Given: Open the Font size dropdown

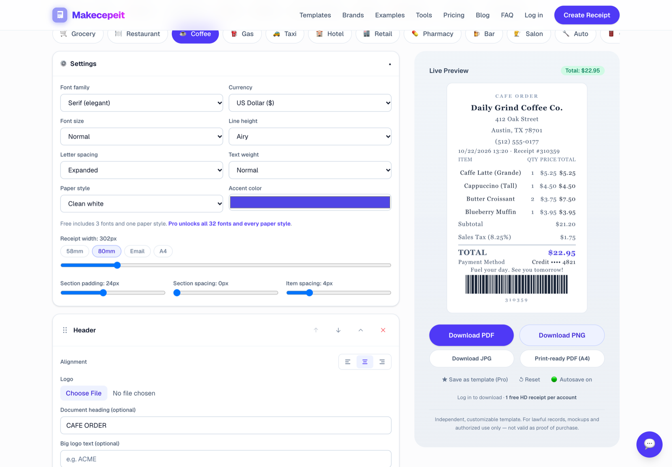Looking at the screenshot, I should (142, 136).
